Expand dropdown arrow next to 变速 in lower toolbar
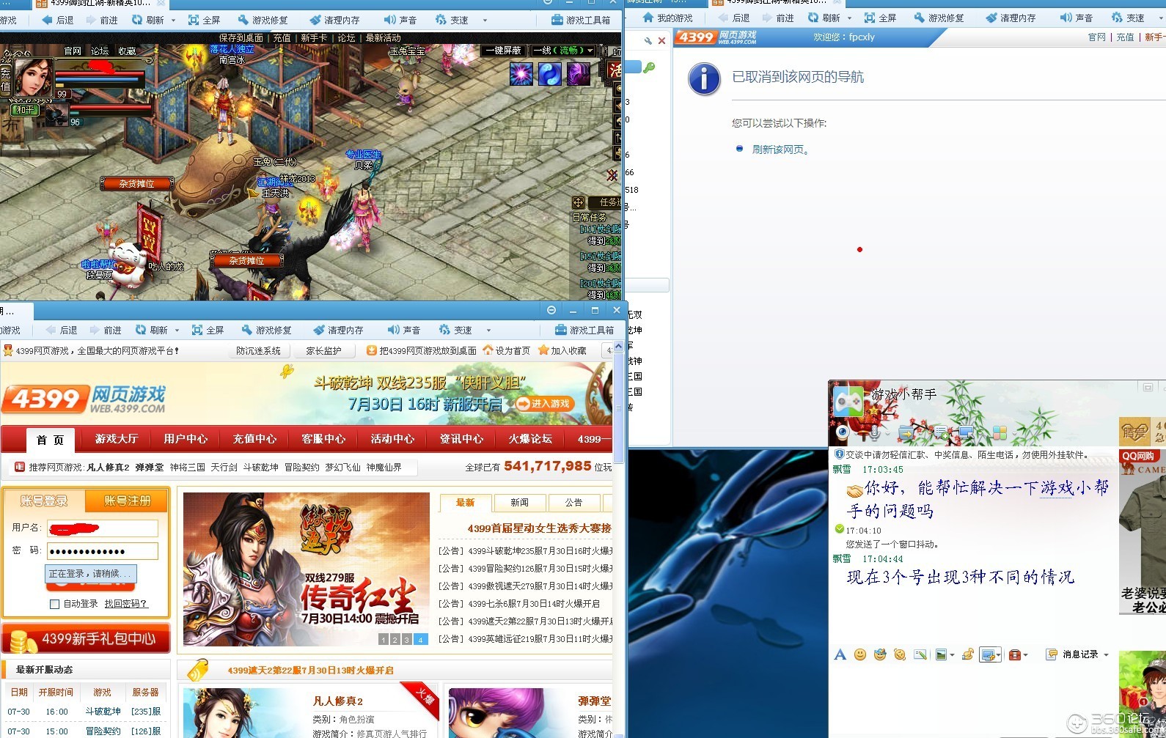This screenshot has width=1166, height=738. (488, 331)
